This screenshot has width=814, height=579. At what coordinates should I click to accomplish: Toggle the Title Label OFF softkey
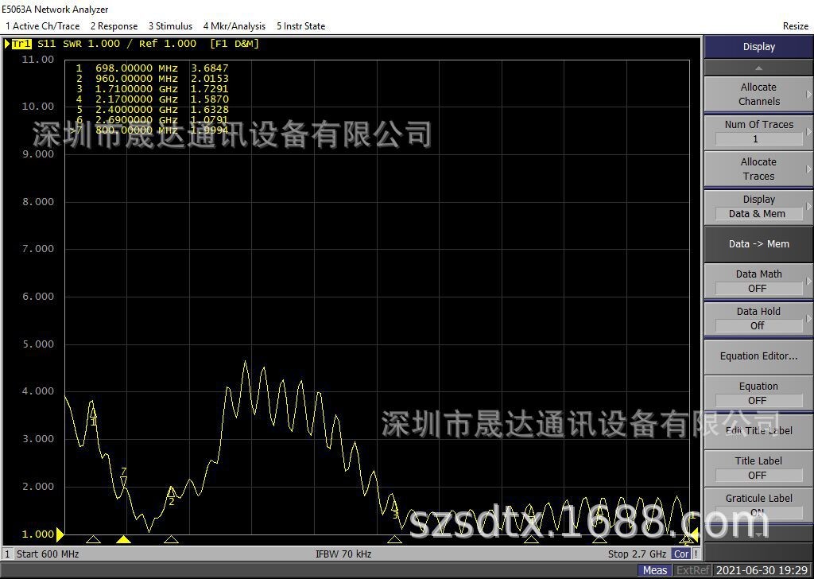pos(758,468)
